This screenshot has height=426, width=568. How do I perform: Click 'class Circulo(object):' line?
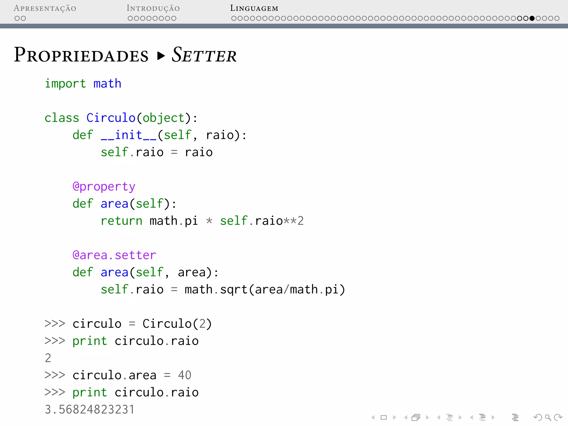point(121,118)
